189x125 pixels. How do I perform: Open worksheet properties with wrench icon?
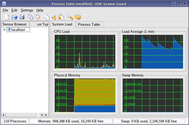[x=70, y=17]
